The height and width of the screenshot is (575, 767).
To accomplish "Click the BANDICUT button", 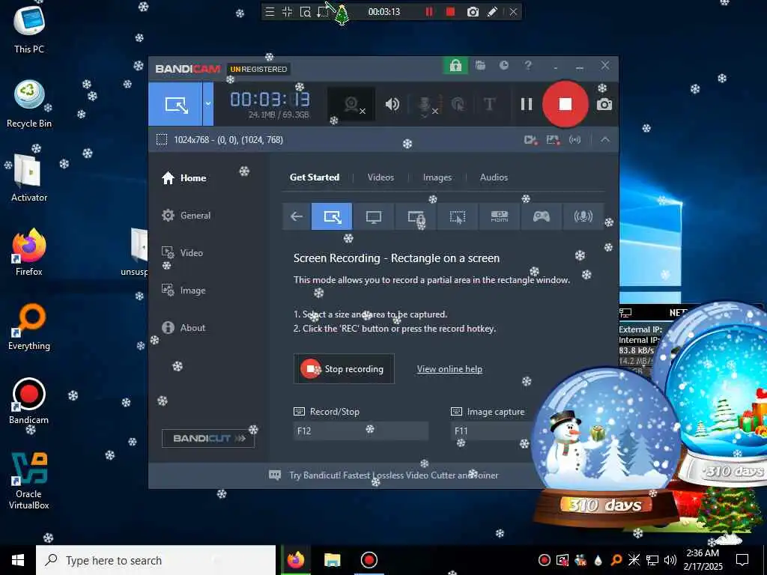I will point(208,439).
